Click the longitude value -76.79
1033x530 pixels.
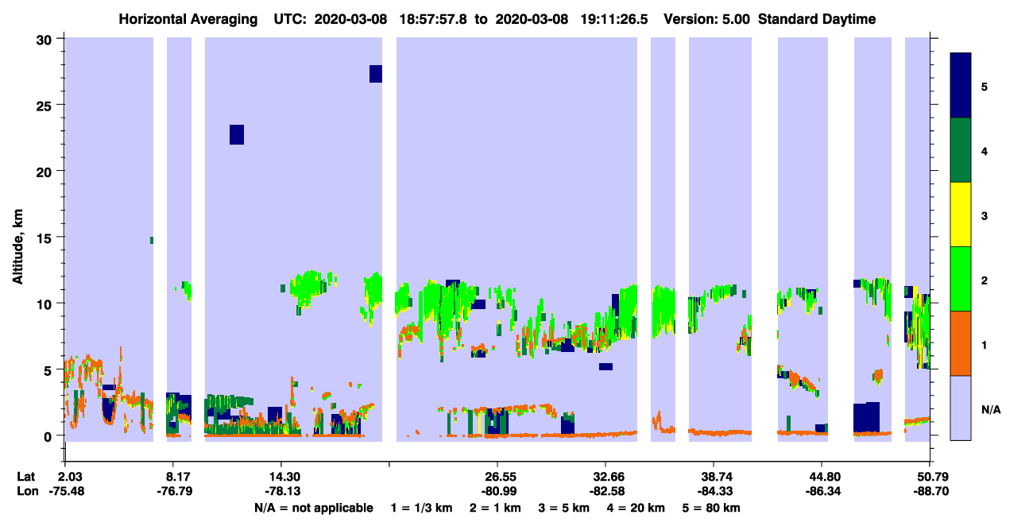(x=175, y=491)
